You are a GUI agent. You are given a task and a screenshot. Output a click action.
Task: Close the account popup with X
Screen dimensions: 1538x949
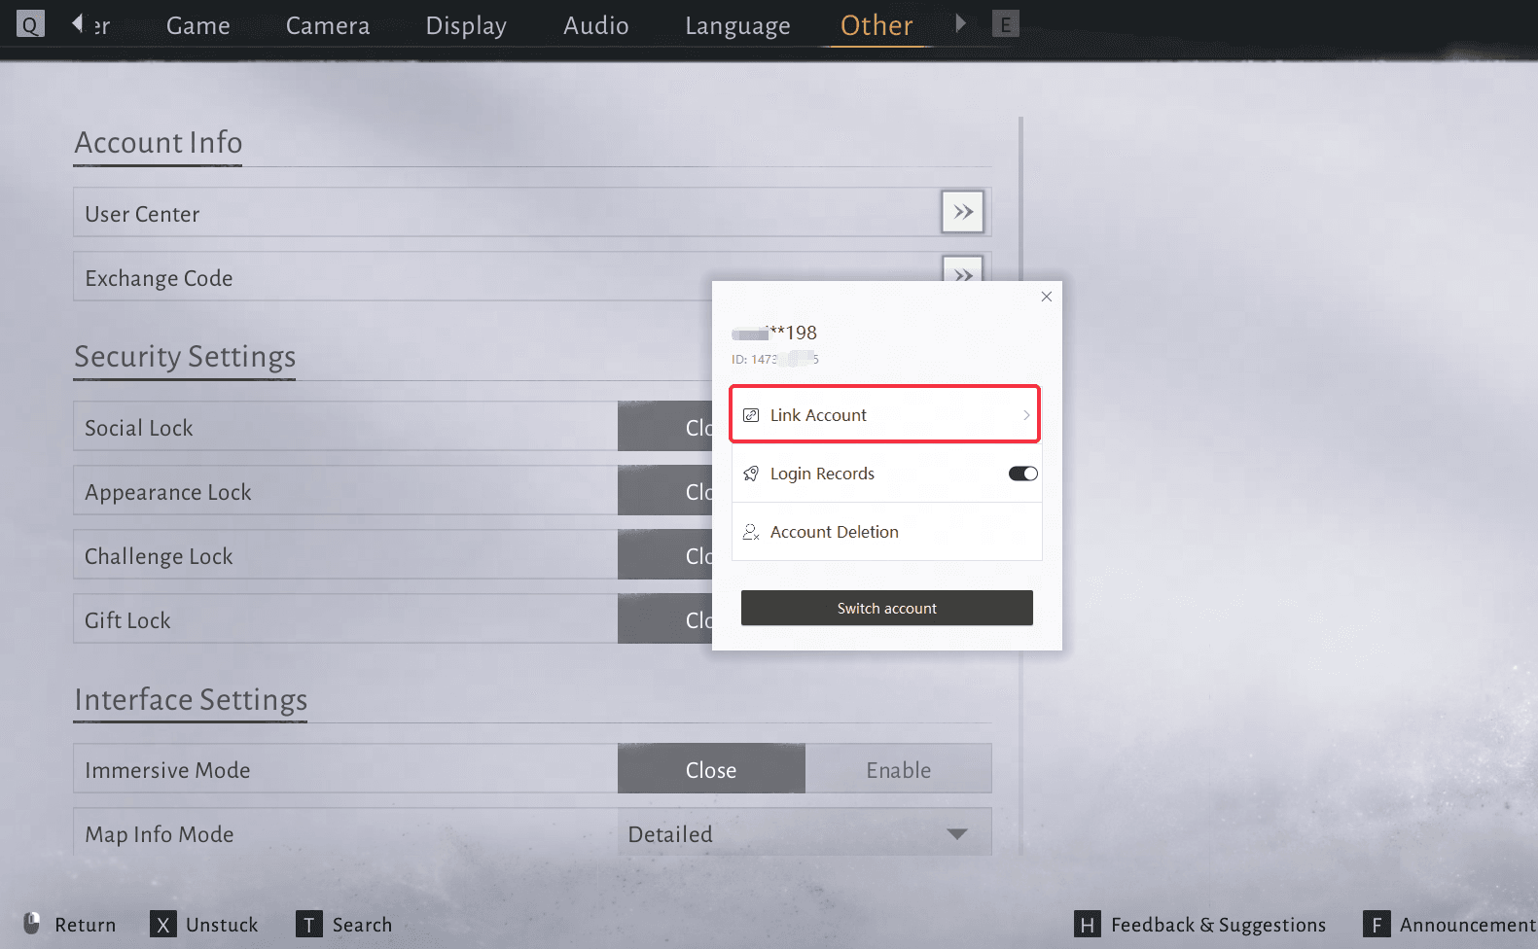(1047, 297)
